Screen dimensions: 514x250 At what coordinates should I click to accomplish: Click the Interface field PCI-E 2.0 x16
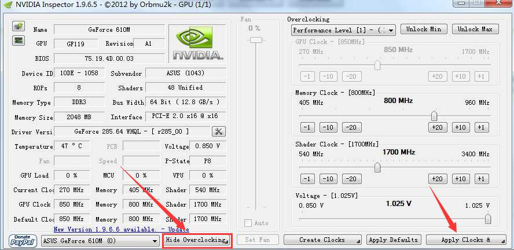(x=186, y=116)
